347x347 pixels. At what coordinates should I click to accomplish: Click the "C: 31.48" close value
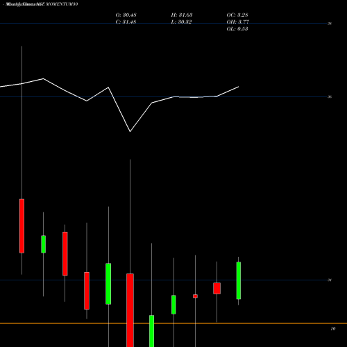pyautogui.click(x=126, y=22)
